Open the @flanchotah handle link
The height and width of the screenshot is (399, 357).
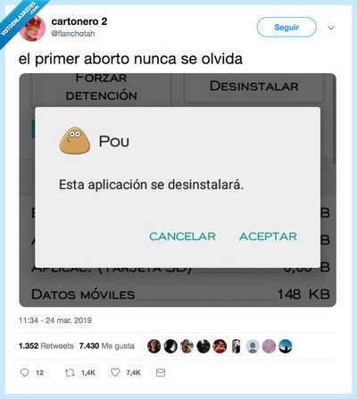coord(73,34)
